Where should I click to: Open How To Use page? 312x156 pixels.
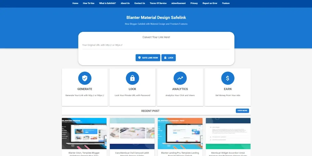pyautogui.click(x=89, y=3)
